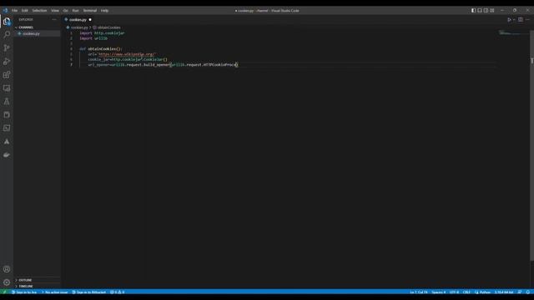This screenshot has width=534, height=300.
Task: Toggle the secondary side bar layout icon
Action: [x=486, y=11]
